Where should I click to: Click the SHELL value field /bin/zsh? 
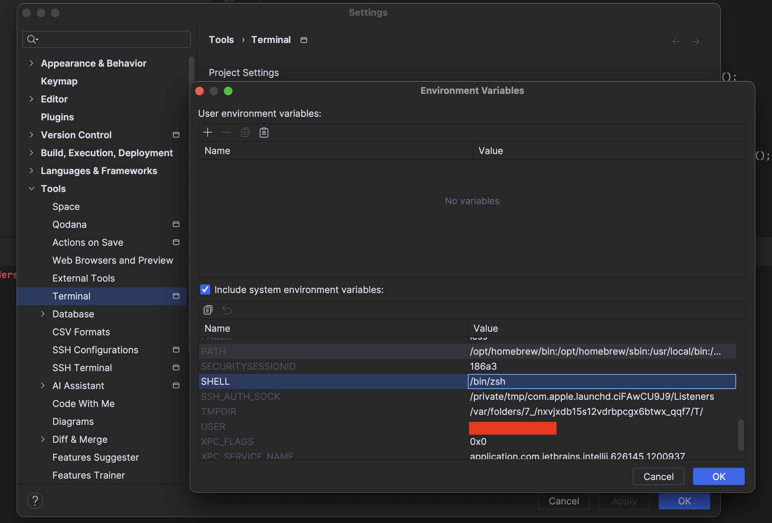[x=601, y=382]
